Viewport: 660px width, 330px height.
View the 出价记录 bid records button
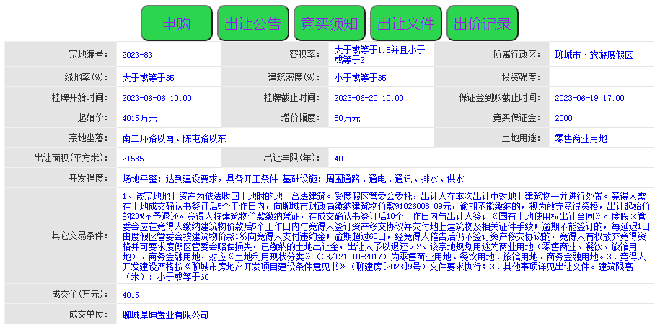(x=482, y=24)
